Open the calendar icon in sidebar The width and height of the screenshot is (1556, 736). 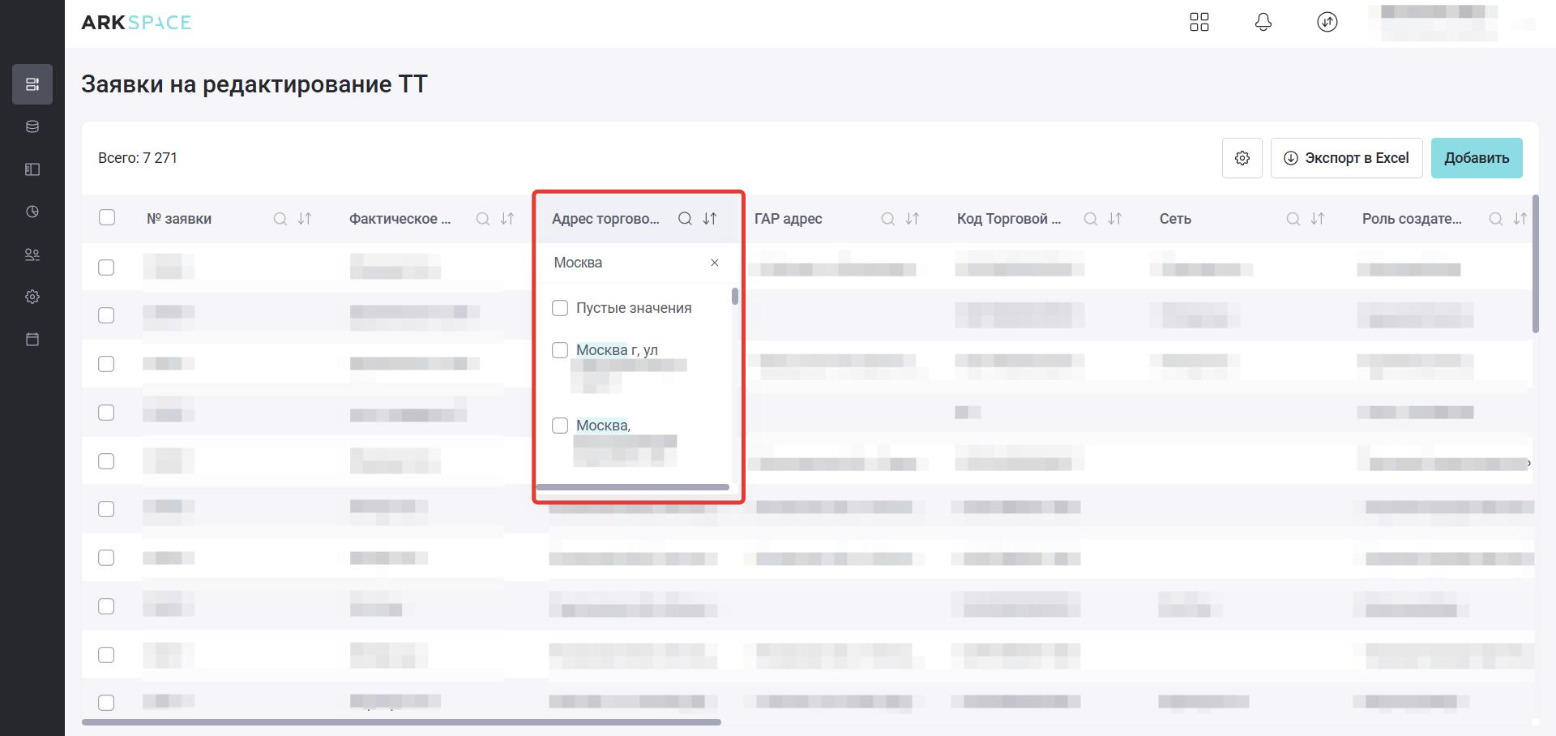pyautogui.click(x=32, y=340)
